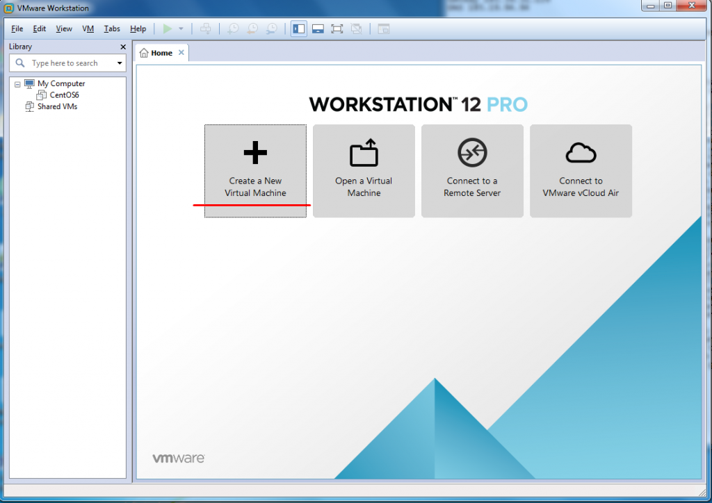Viewport: 712px width, 503px height.
Task: Close the Home tab
Action: pos(181,53)
